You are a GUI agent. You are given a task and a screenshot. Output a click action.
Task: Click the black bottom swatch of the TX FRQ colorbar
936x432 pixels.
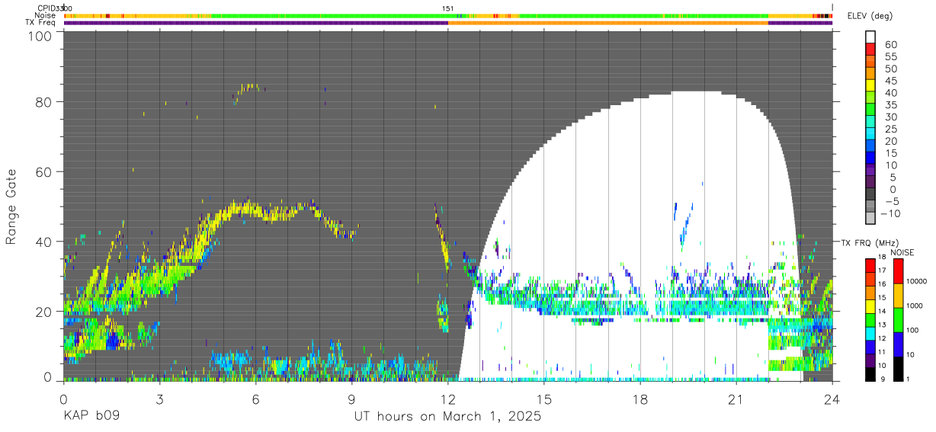[x=870, y=375]
